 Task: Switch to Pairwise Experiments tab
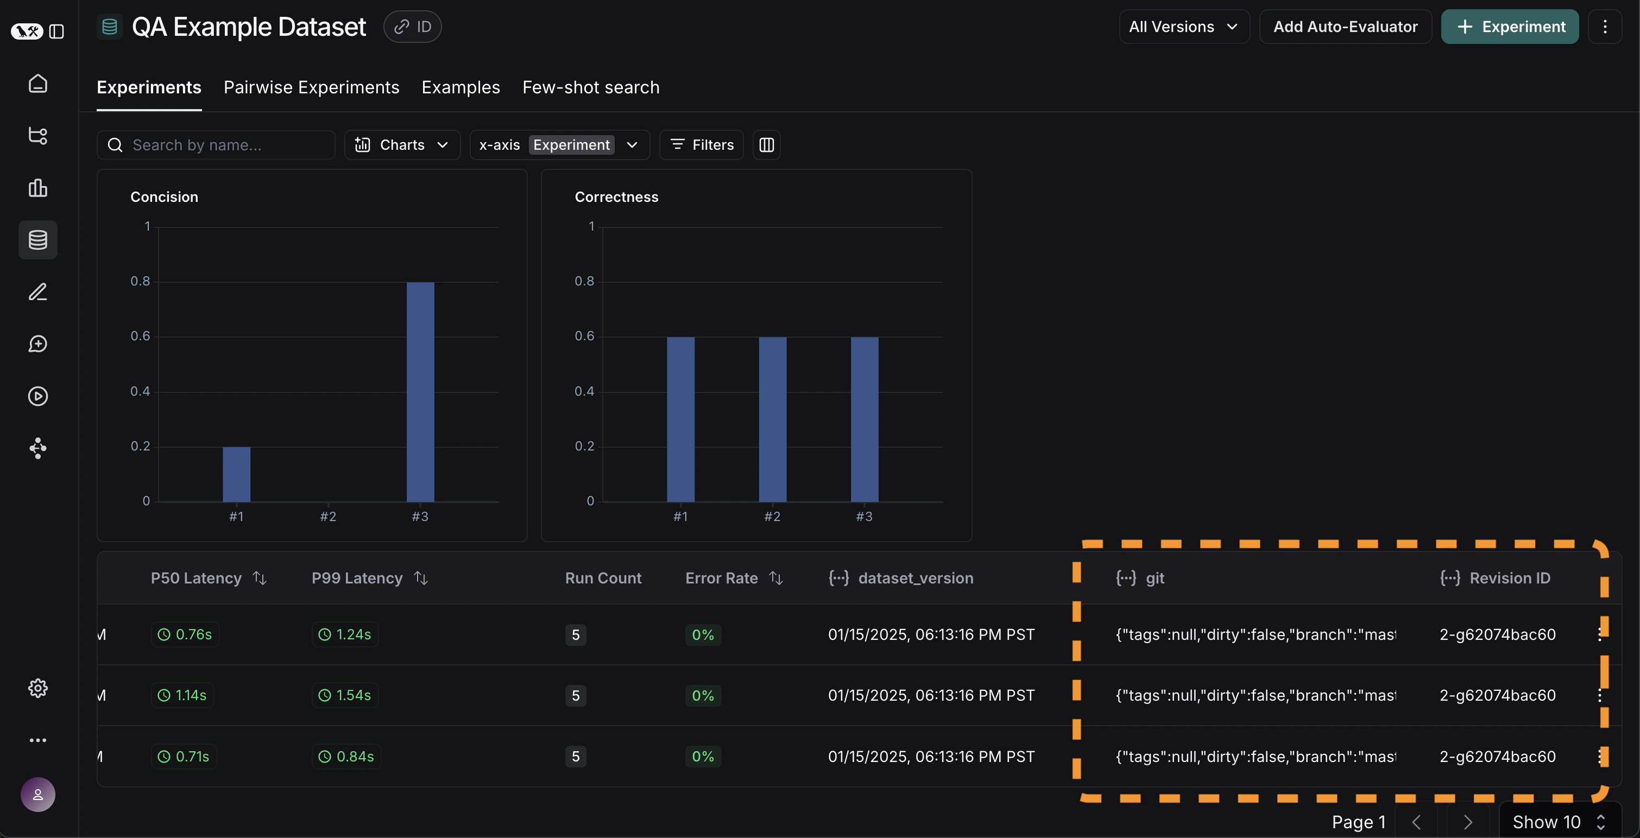311,87
